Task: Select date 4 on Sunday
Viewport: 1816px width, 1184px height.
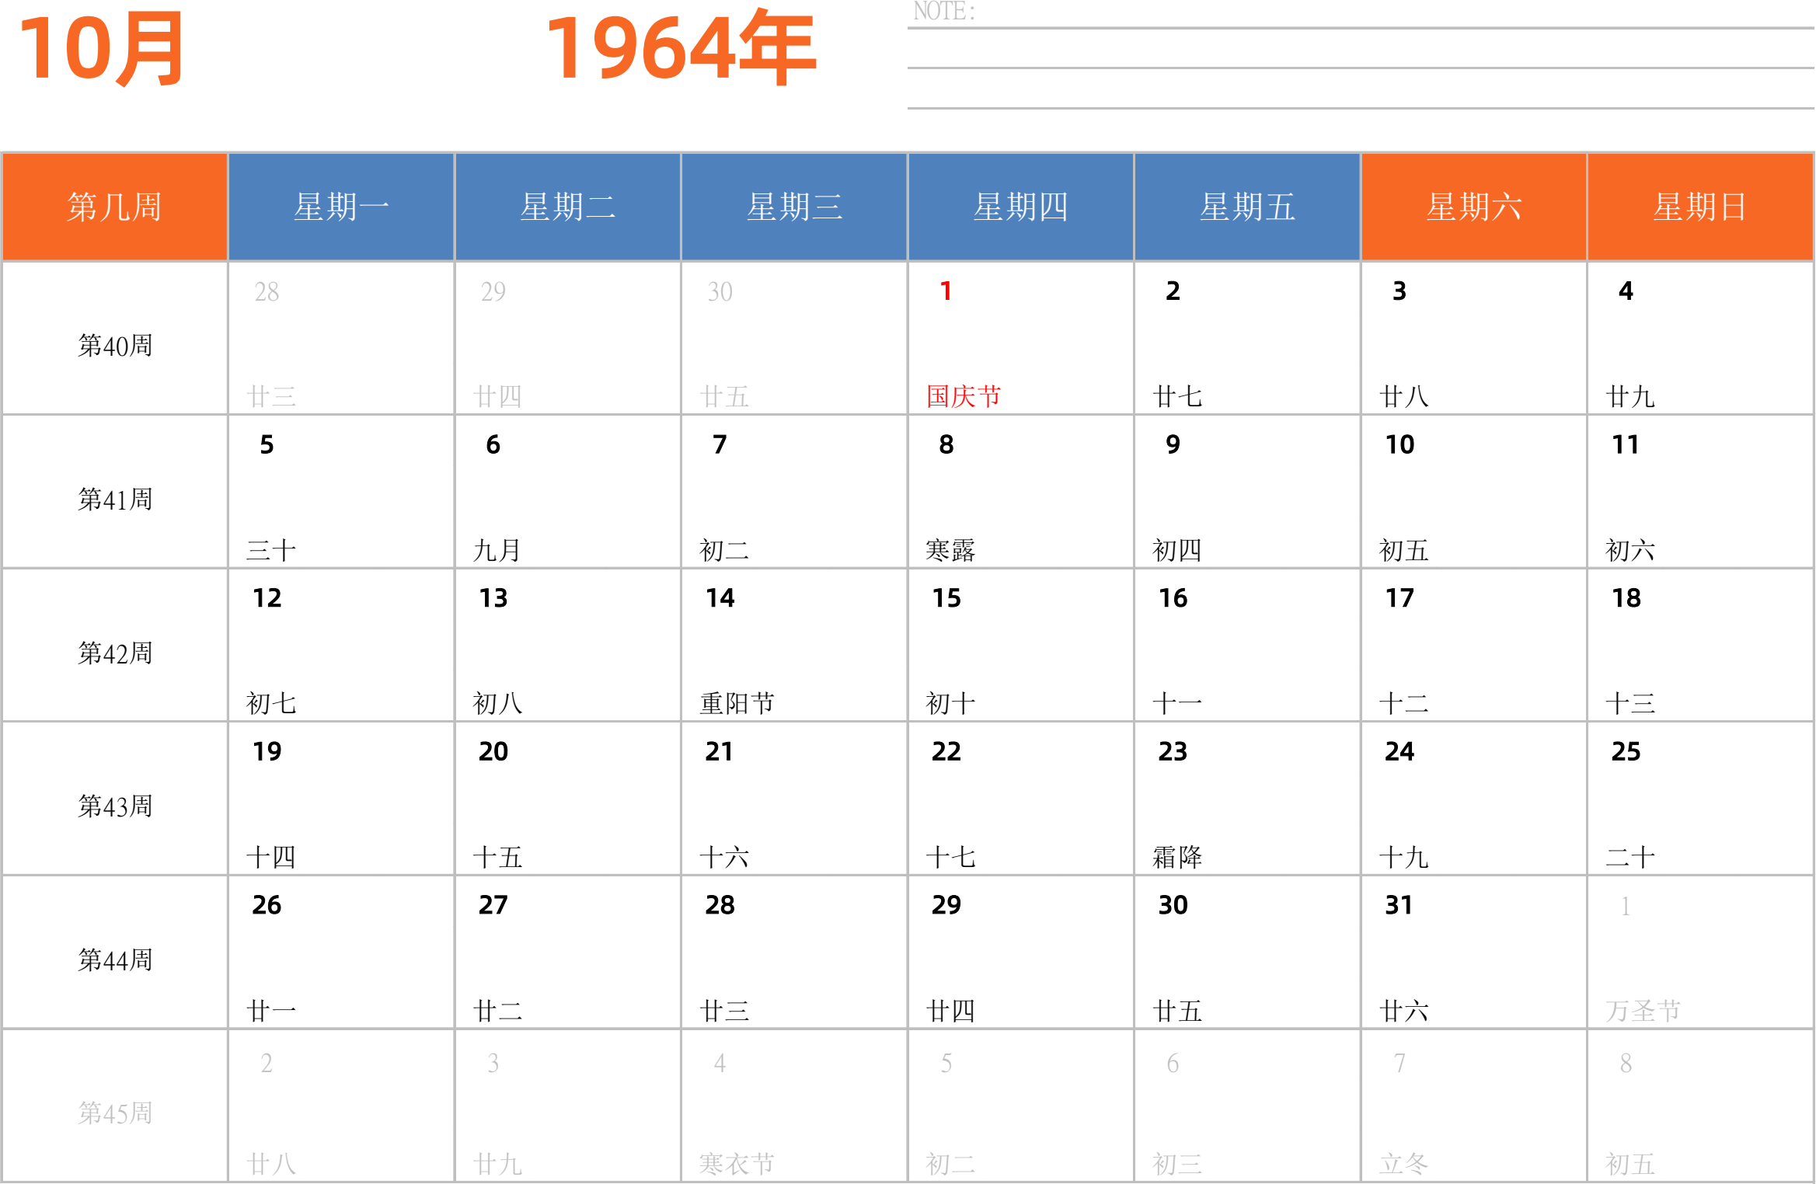Action: pyautogui.click(x=1626, y=291)
